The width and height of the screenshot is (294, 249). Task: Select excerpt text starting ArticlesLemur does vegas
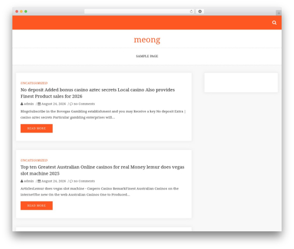tap(99, 191)
